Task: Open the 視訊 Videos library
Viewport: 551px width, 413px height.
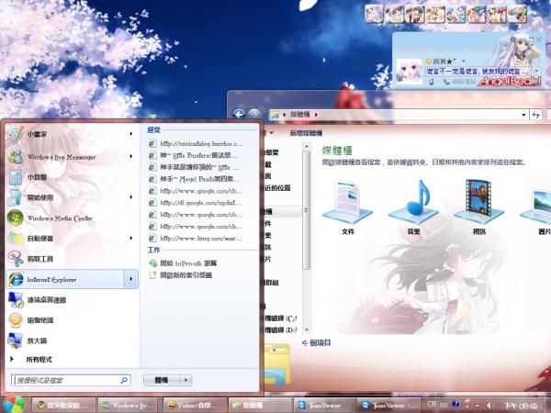Action: point(479,207)
